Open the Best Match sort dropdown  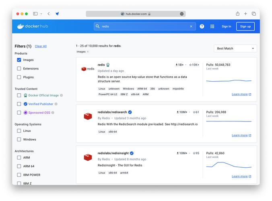click(235, 49)
